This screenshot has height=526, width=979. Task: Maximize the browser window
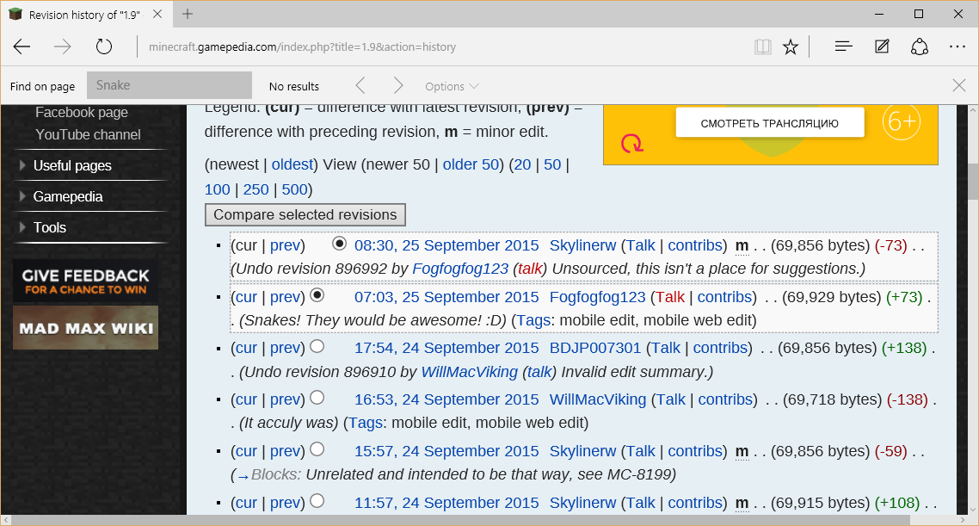(x=919, y=14)
